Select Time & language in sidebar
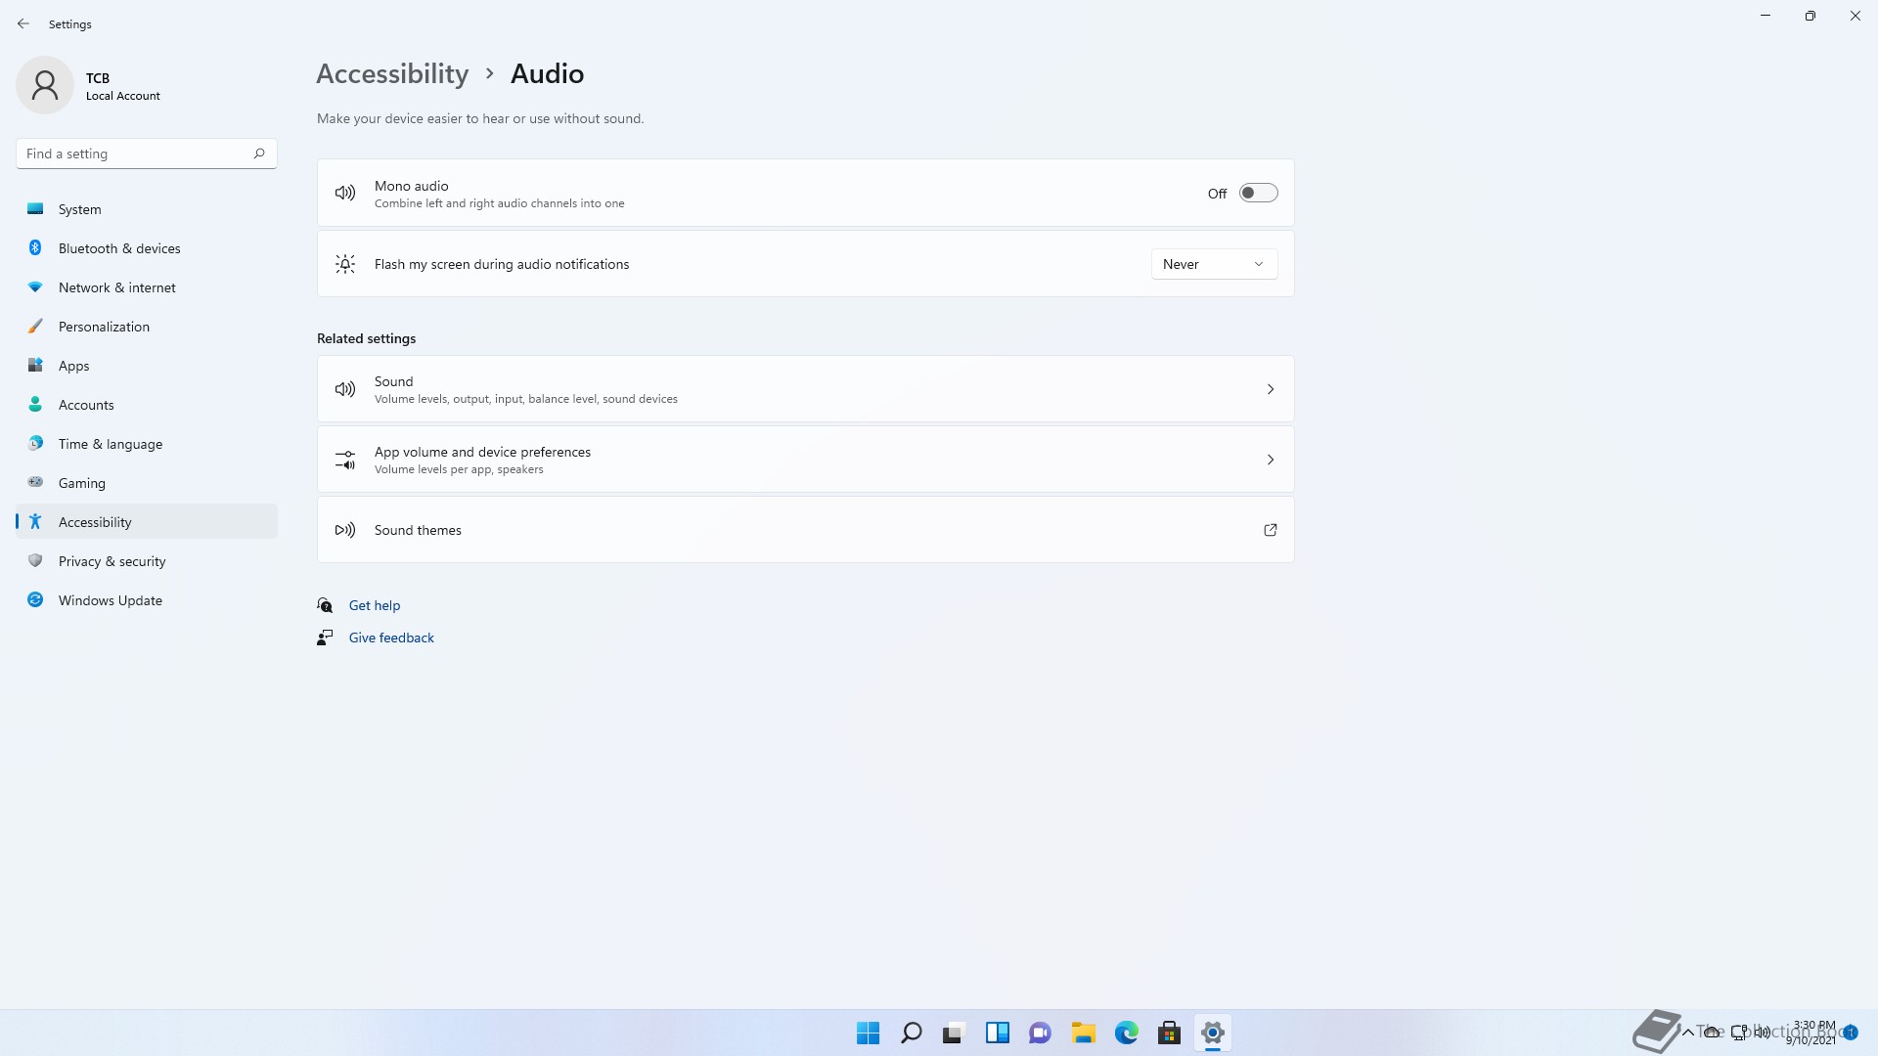Viewport: 1878px width, 1056px height. (147, 444)
